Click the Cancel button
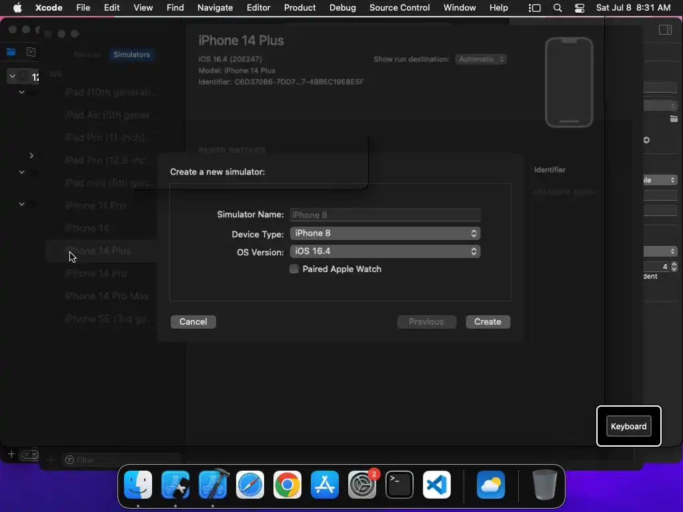Screen dimensions: 683x512 pos(193,322)
